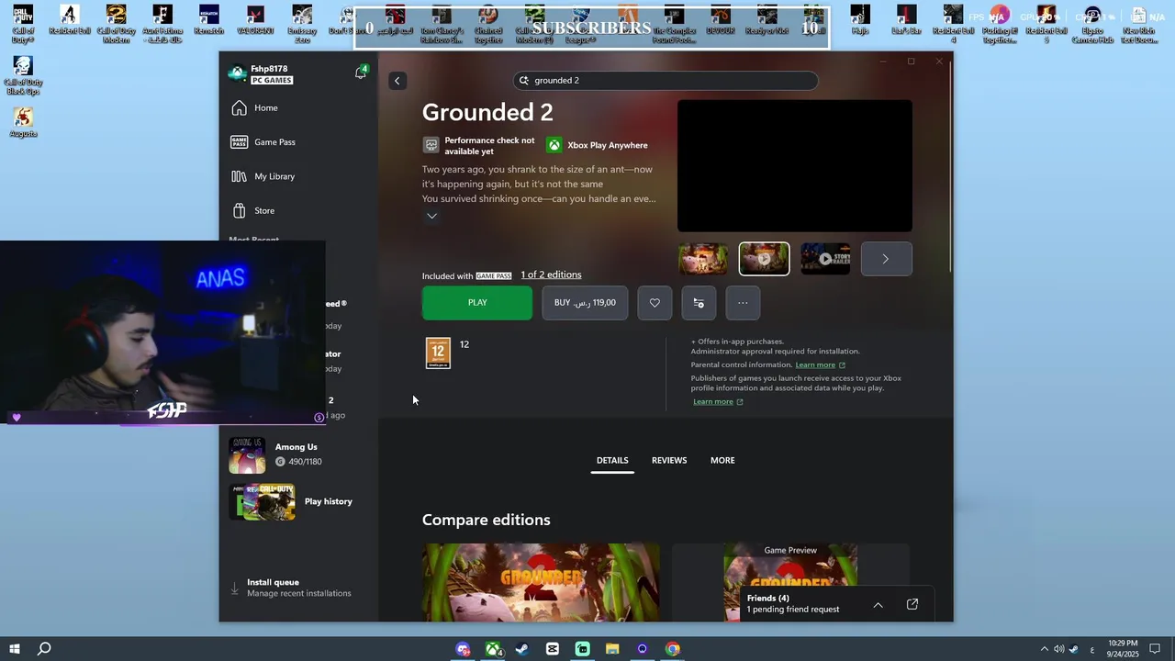Open the Install queue
The height and width of the screenshot is (661, 1175).
coord(298,588)
